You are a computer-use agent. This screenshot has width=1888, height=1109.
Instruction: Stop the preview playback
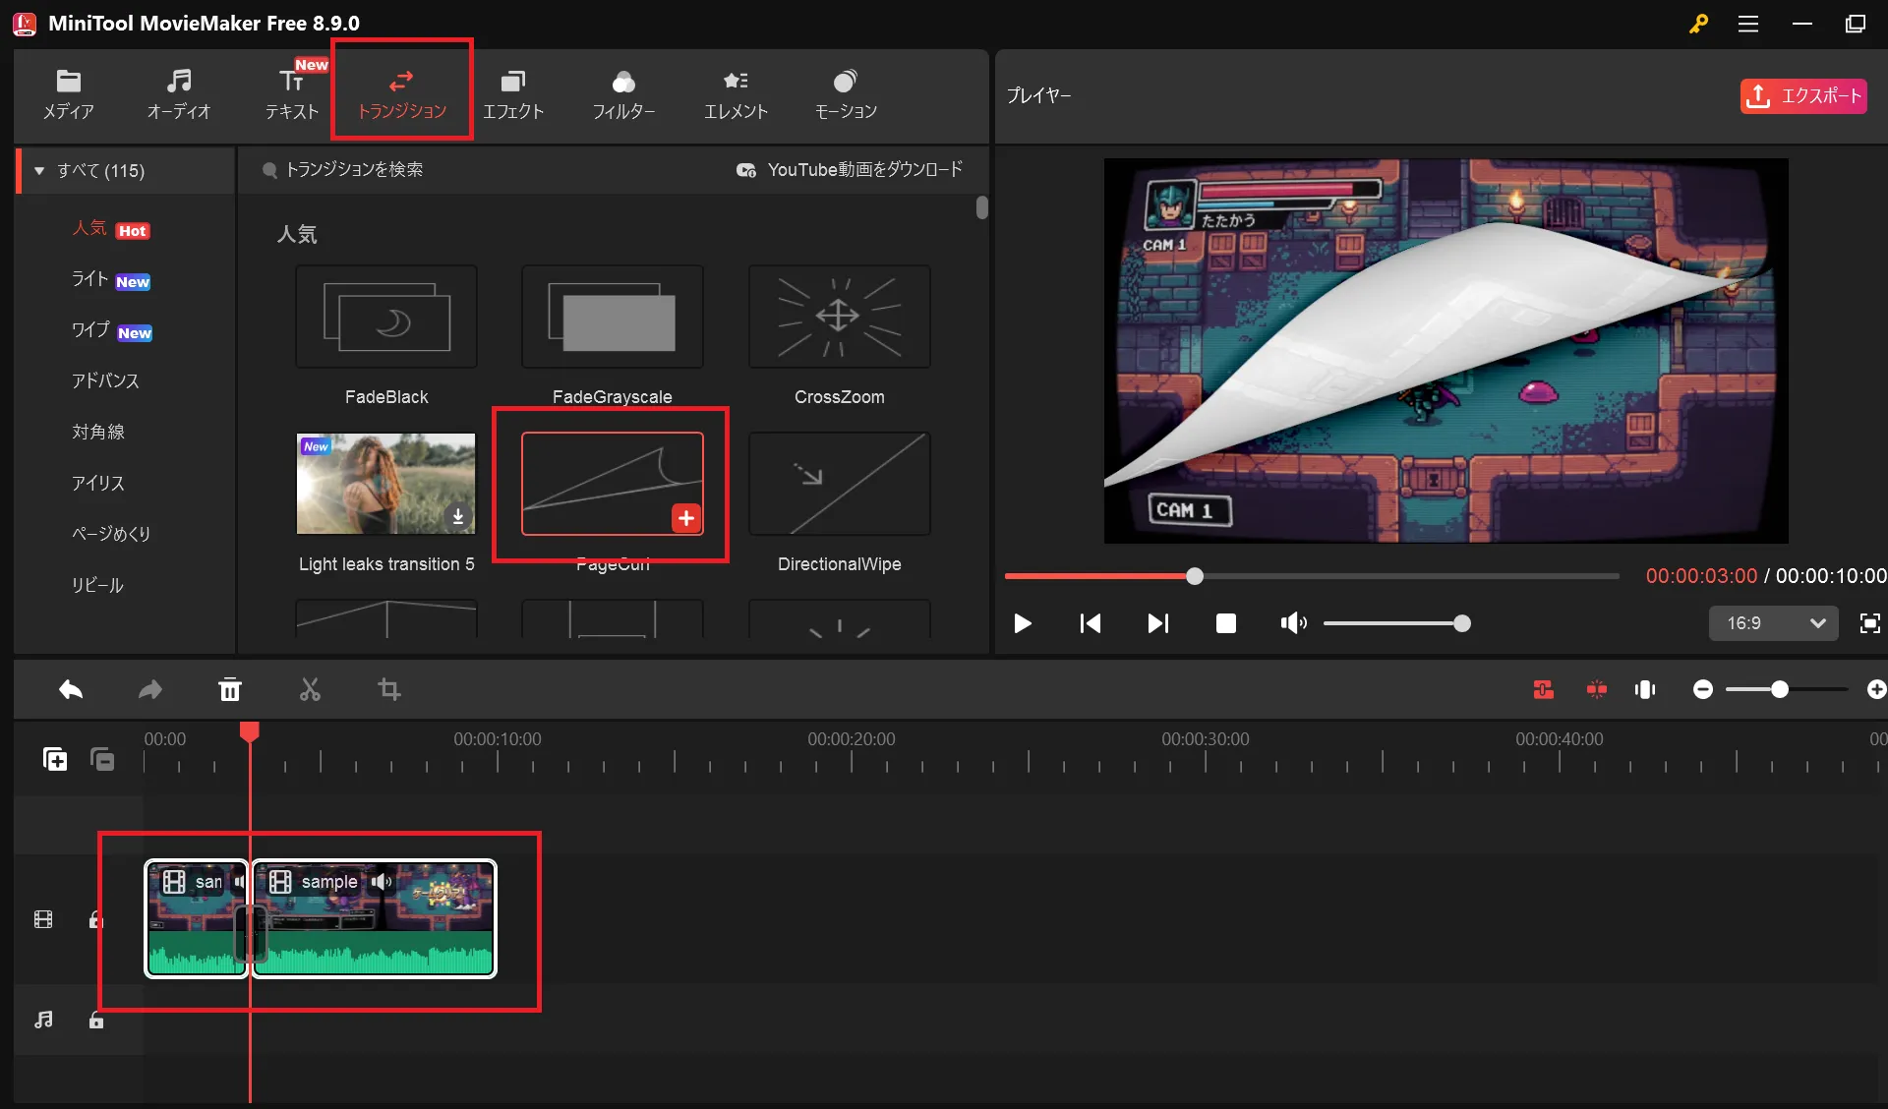[x=1226, y=623]
